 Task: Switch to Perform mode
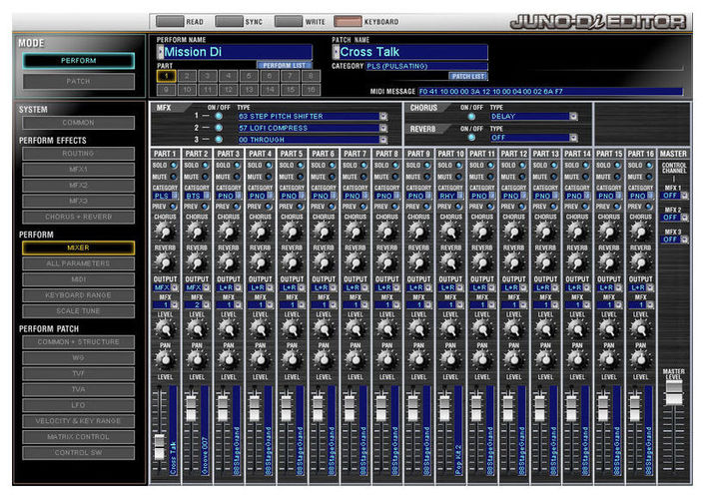[79, 61]
